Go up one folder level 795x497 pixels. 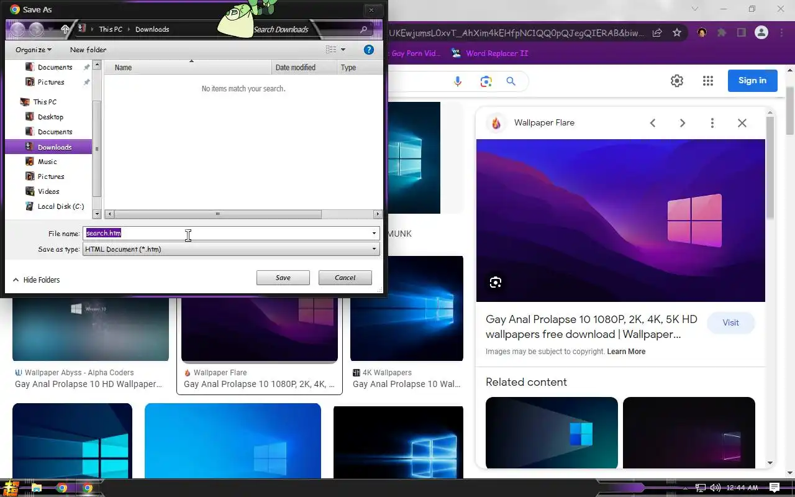(x=65, y=29)
